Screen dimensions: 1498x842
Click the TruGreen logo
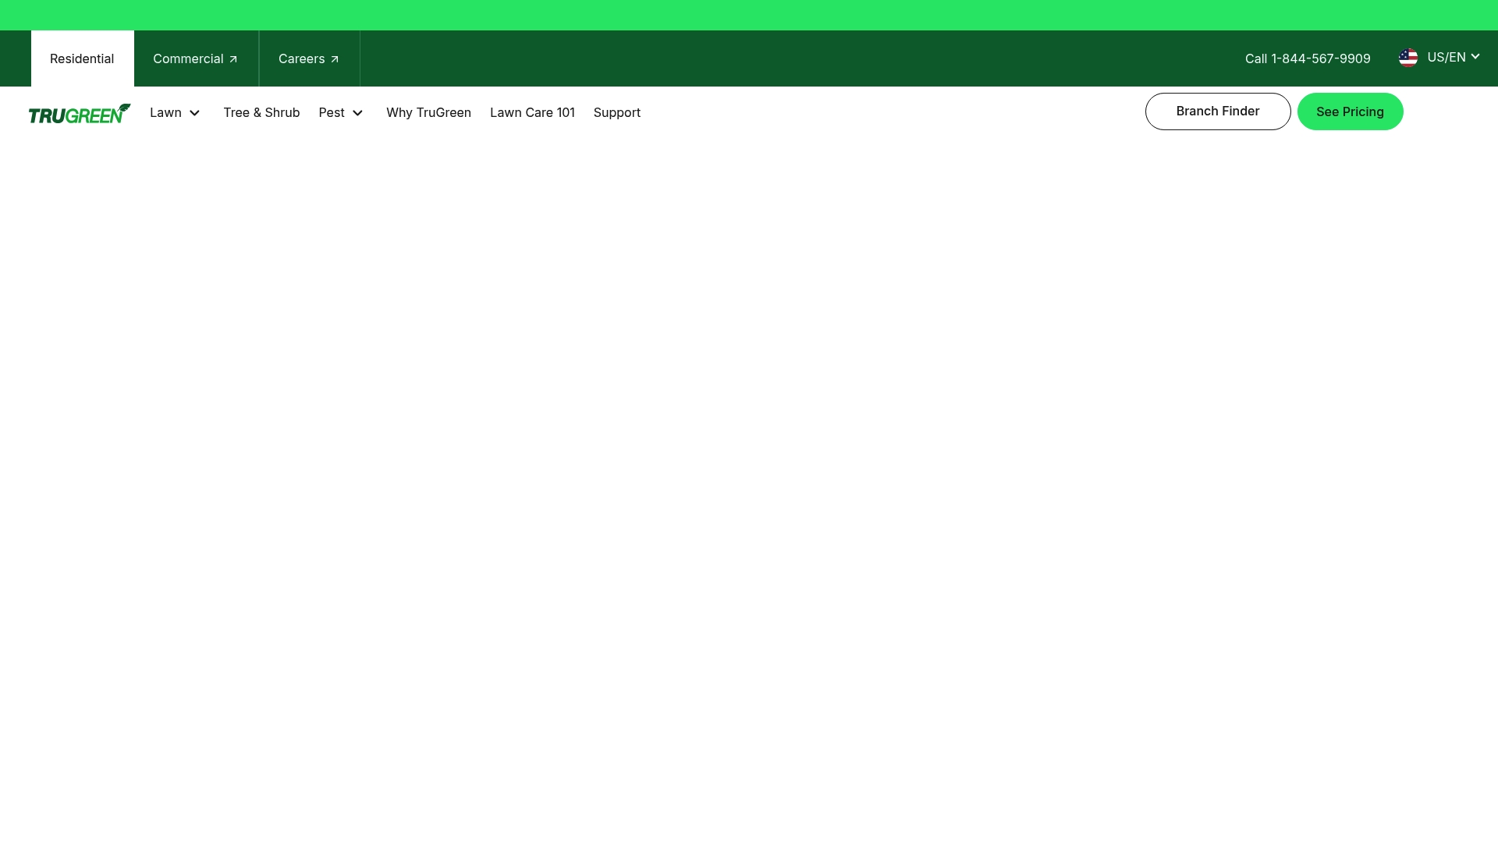point(79,112)
